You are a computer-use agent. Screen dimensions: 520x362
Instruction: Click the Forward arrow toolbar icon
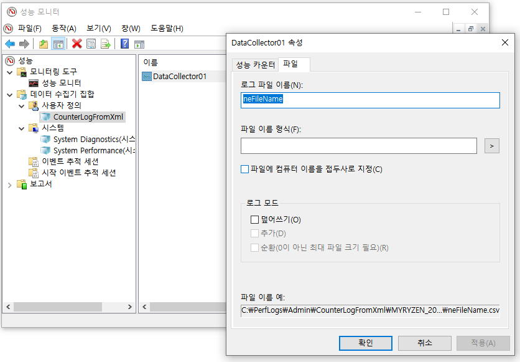24,44
